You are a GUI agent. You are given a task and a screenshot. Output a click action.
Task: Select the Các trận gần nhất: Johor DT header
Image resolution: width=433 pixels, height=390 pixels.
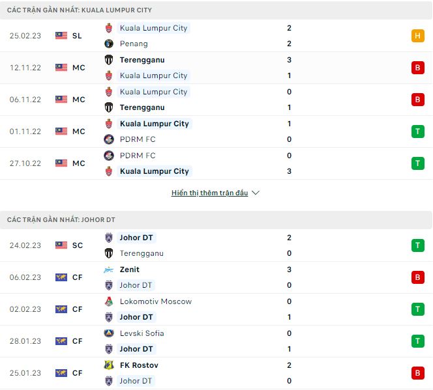click(x=61, y=220)
